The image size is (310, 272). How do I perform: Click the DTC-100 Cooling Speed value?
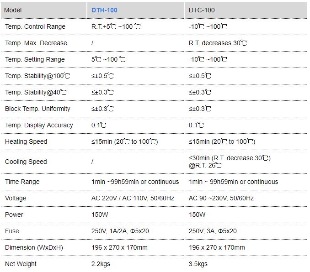point(230,162)
